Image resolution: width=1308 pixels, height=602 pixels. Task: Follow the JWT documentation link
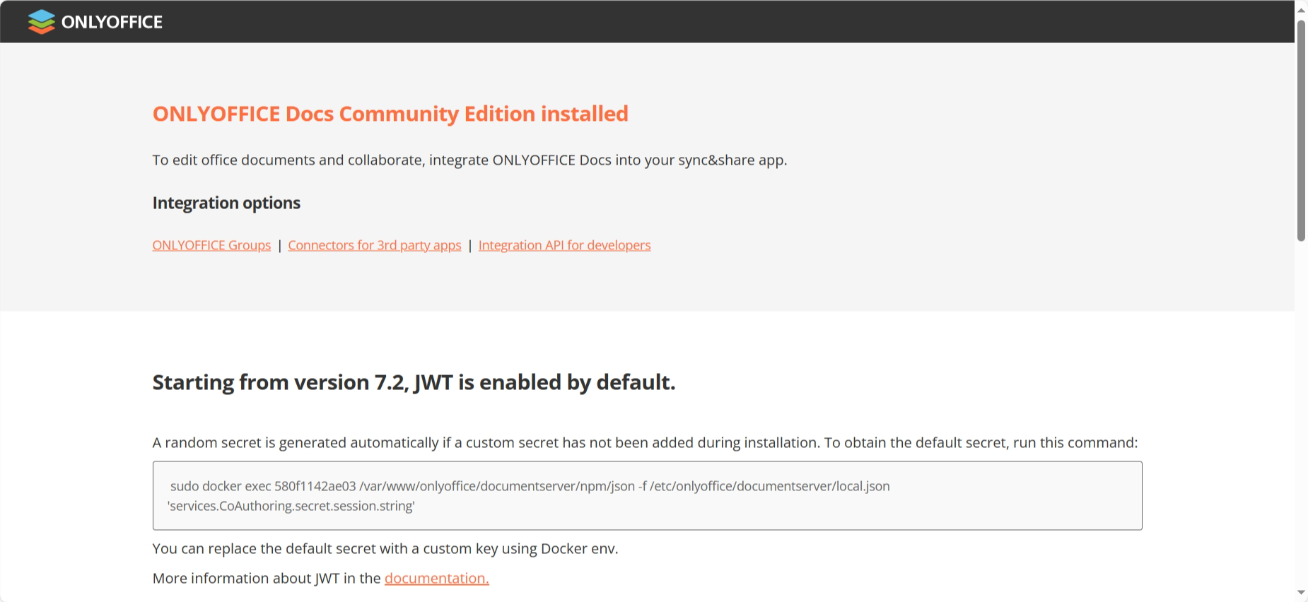click(437, 578)
